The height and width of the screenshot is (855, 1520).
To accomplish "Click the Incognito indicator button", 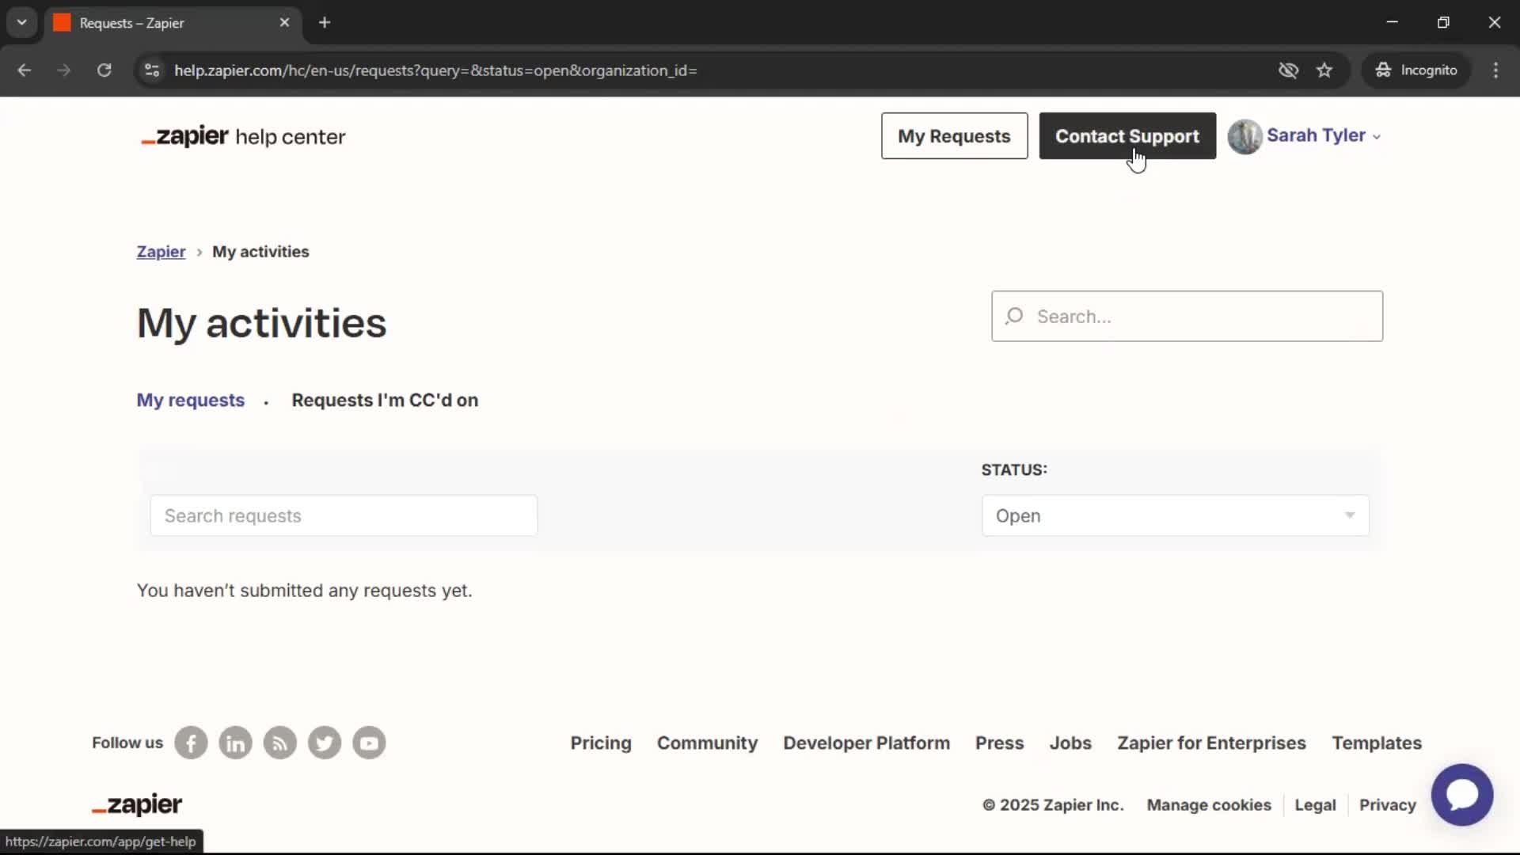I will [x=1416, y=70].
